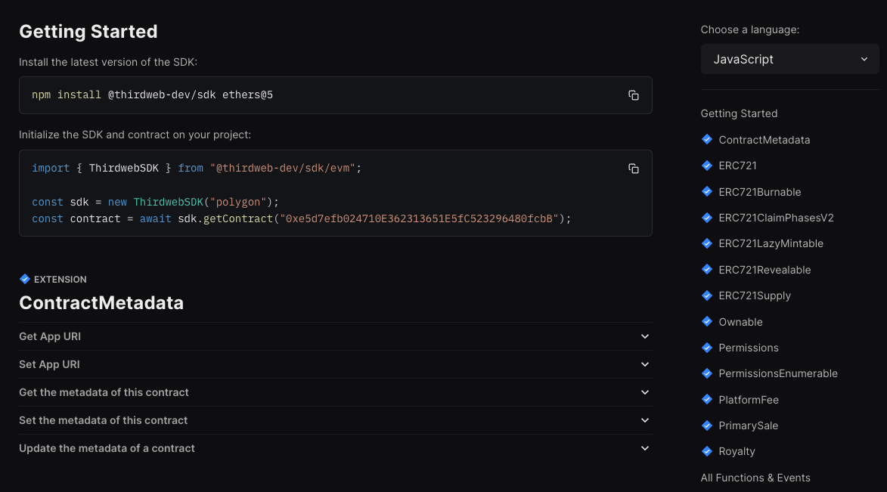The width and height of the screenshot is (887, 492).
Task: Jump to ContractMetadata in sidebar
Action: [764, 140]
